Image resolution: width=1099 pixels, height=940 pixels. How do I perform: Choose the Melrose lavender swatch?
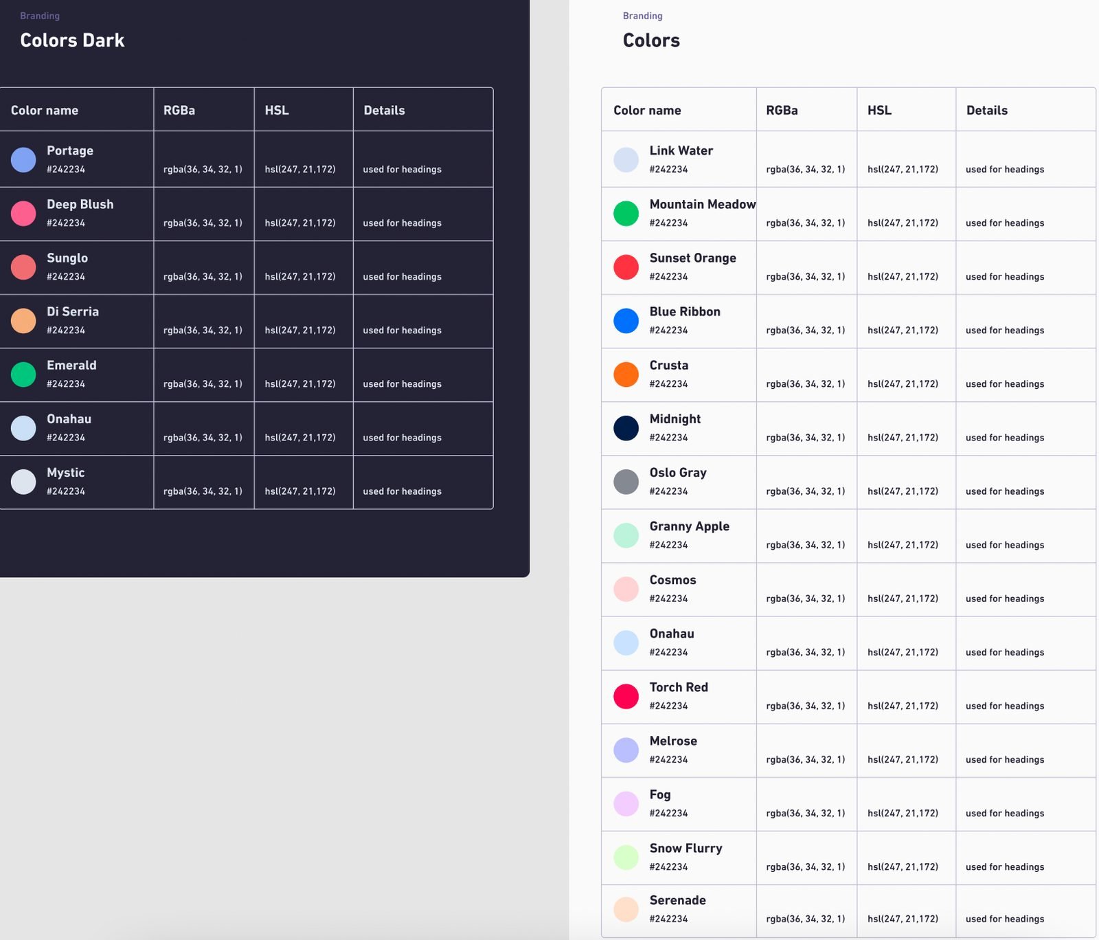[x=626, y=750]
